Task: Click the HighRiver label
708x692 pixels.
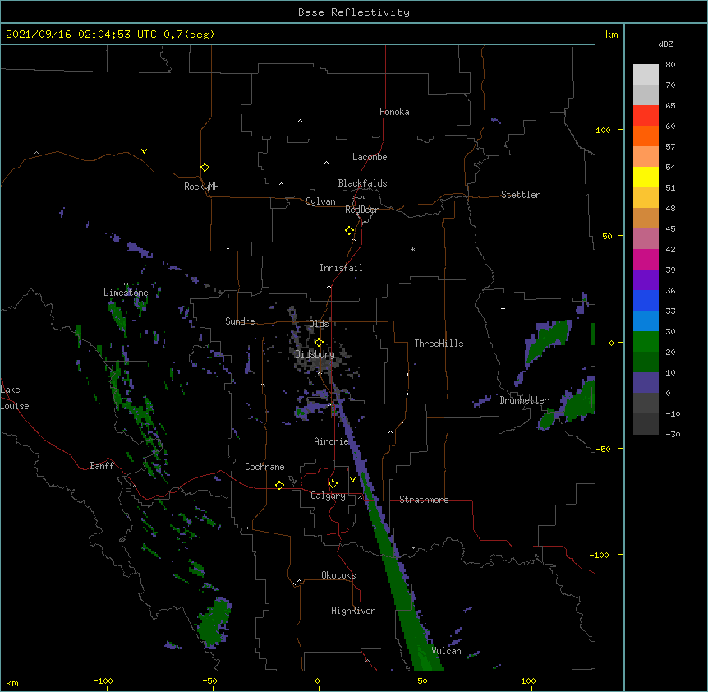Action: pos(353,611)
